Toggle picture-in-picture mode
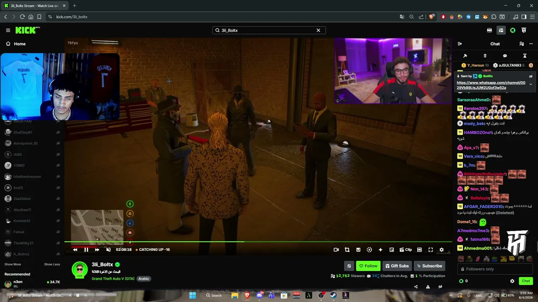This screenshot has width=538, height=302. click(x=392, y=250)
